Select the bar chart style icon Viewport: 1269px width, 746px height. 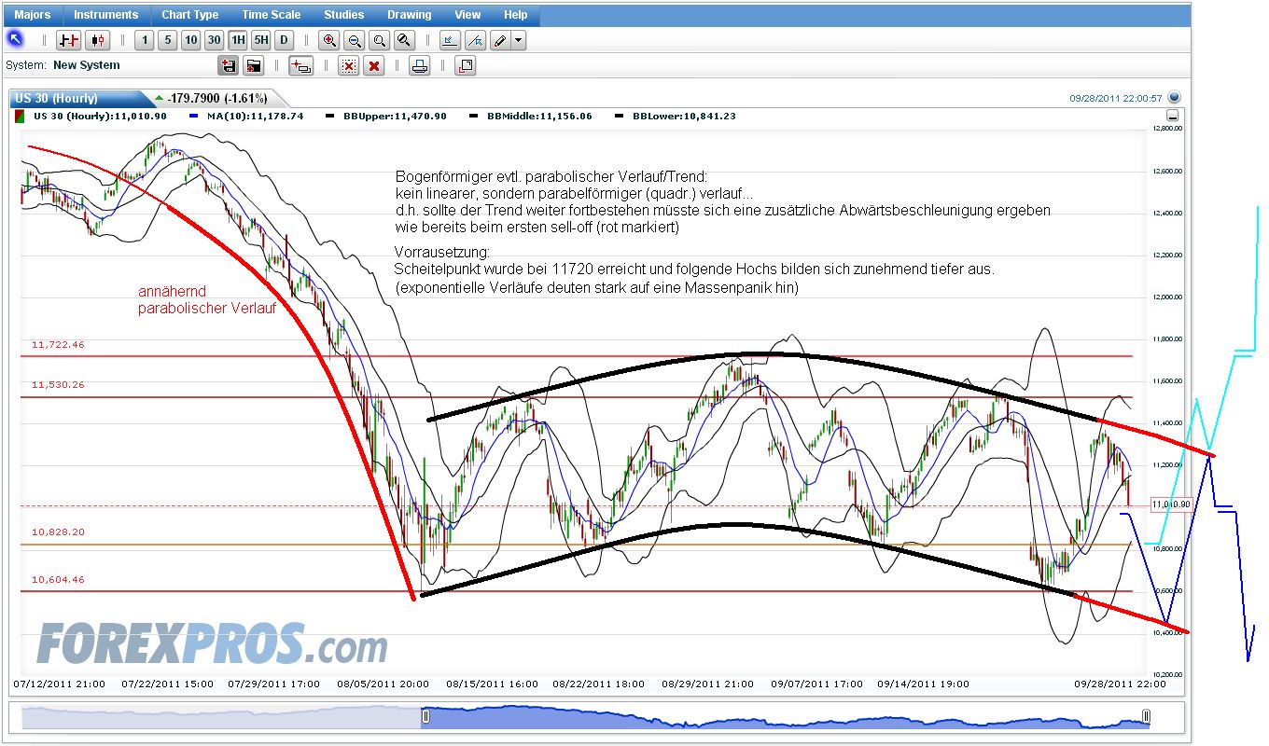[69, 40]
